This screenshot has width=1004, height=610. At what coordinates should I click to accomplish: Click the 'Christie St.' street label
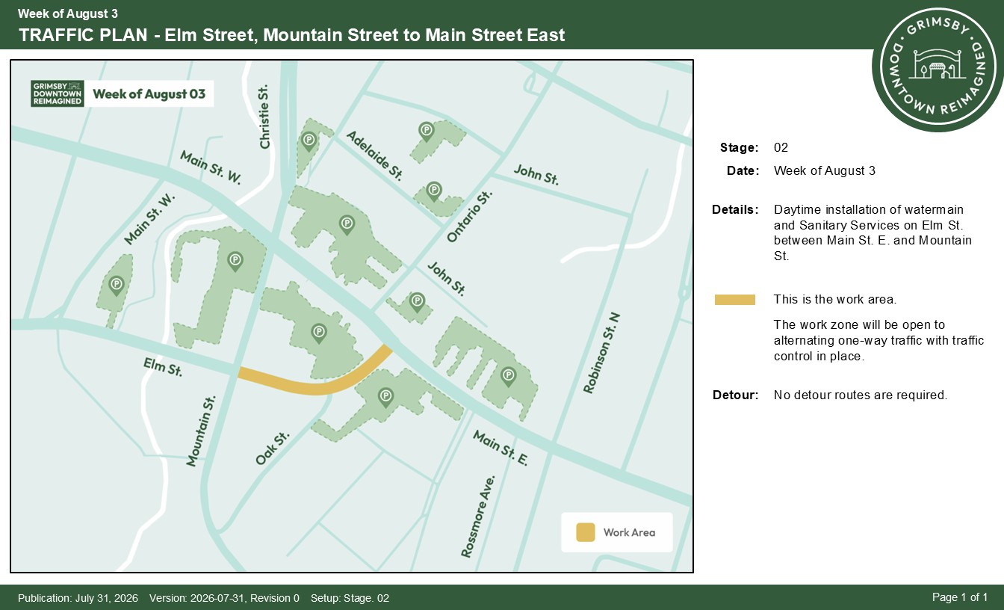click(x=264, y=116)
